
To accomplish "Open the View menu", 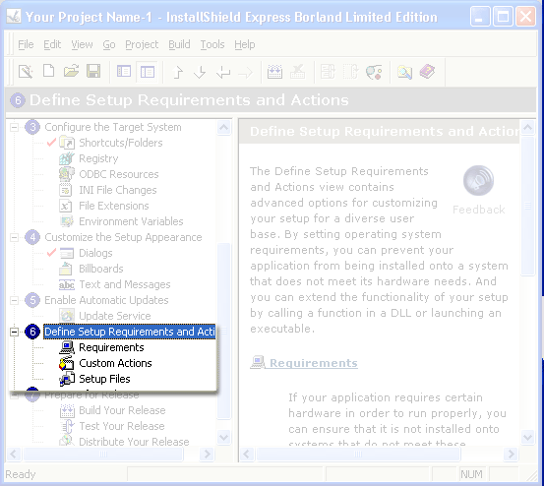I will click(82, 44).
